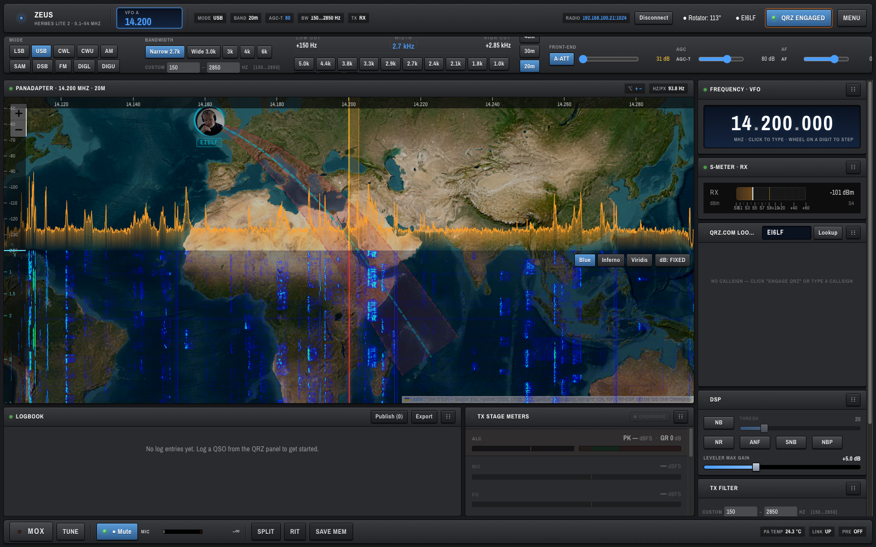Toggle NBP in DSP panel
Screen dimensions: 876x547
[x=827, y=443]
